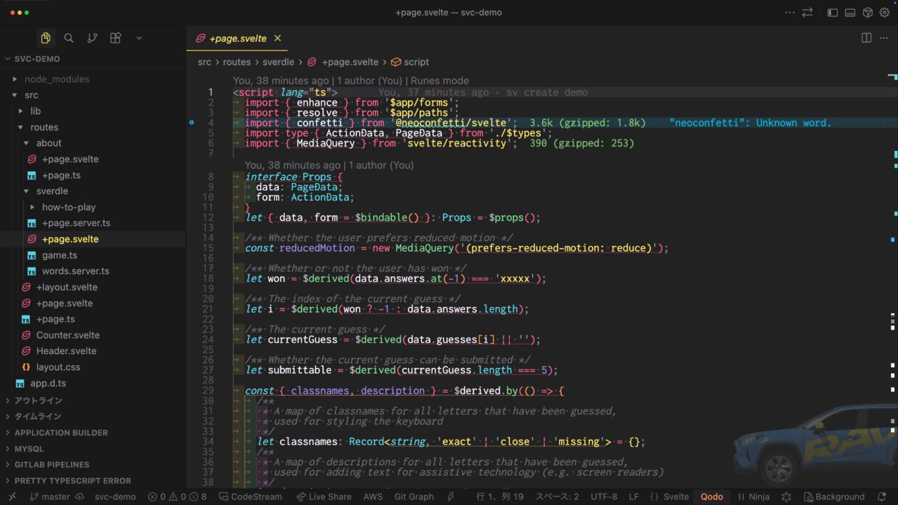Image resolution: width=898 pixels, height=505 pixels.
Task: Click the notifications bell in status bar
Action: 882,497
